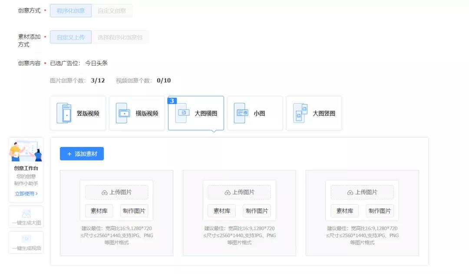This screenshot has height=274, width=469.
Task: Click 制作图片 in the second material slot
Action: click(x=257, y=211)
